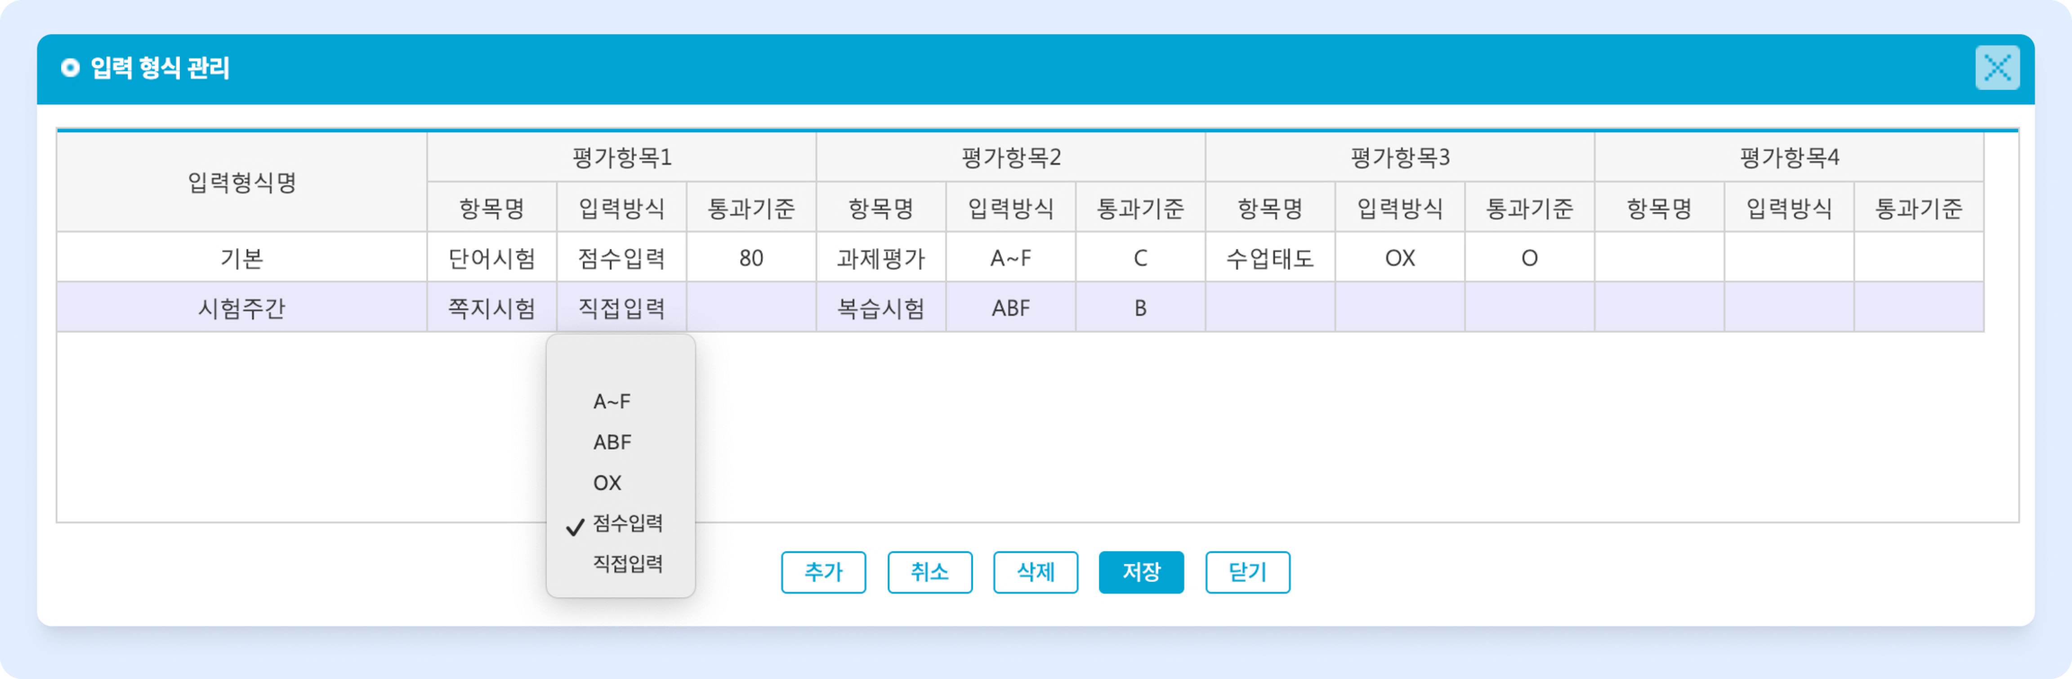Pick OX from the dropdown list
Viewport: 2072px width, 679px height.
(x=607, y=482)
